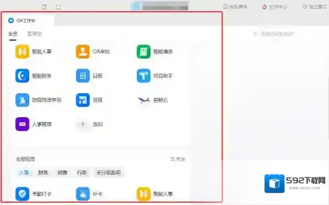Click the rightmost top bar link
This screenshot has width=329, height=205.
coord(315,7)
